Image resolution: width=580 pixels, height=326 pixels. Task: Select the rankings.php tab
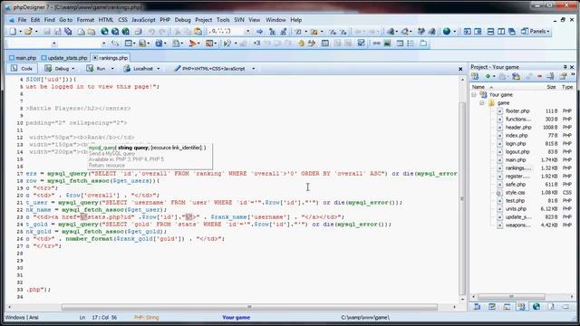110,58
